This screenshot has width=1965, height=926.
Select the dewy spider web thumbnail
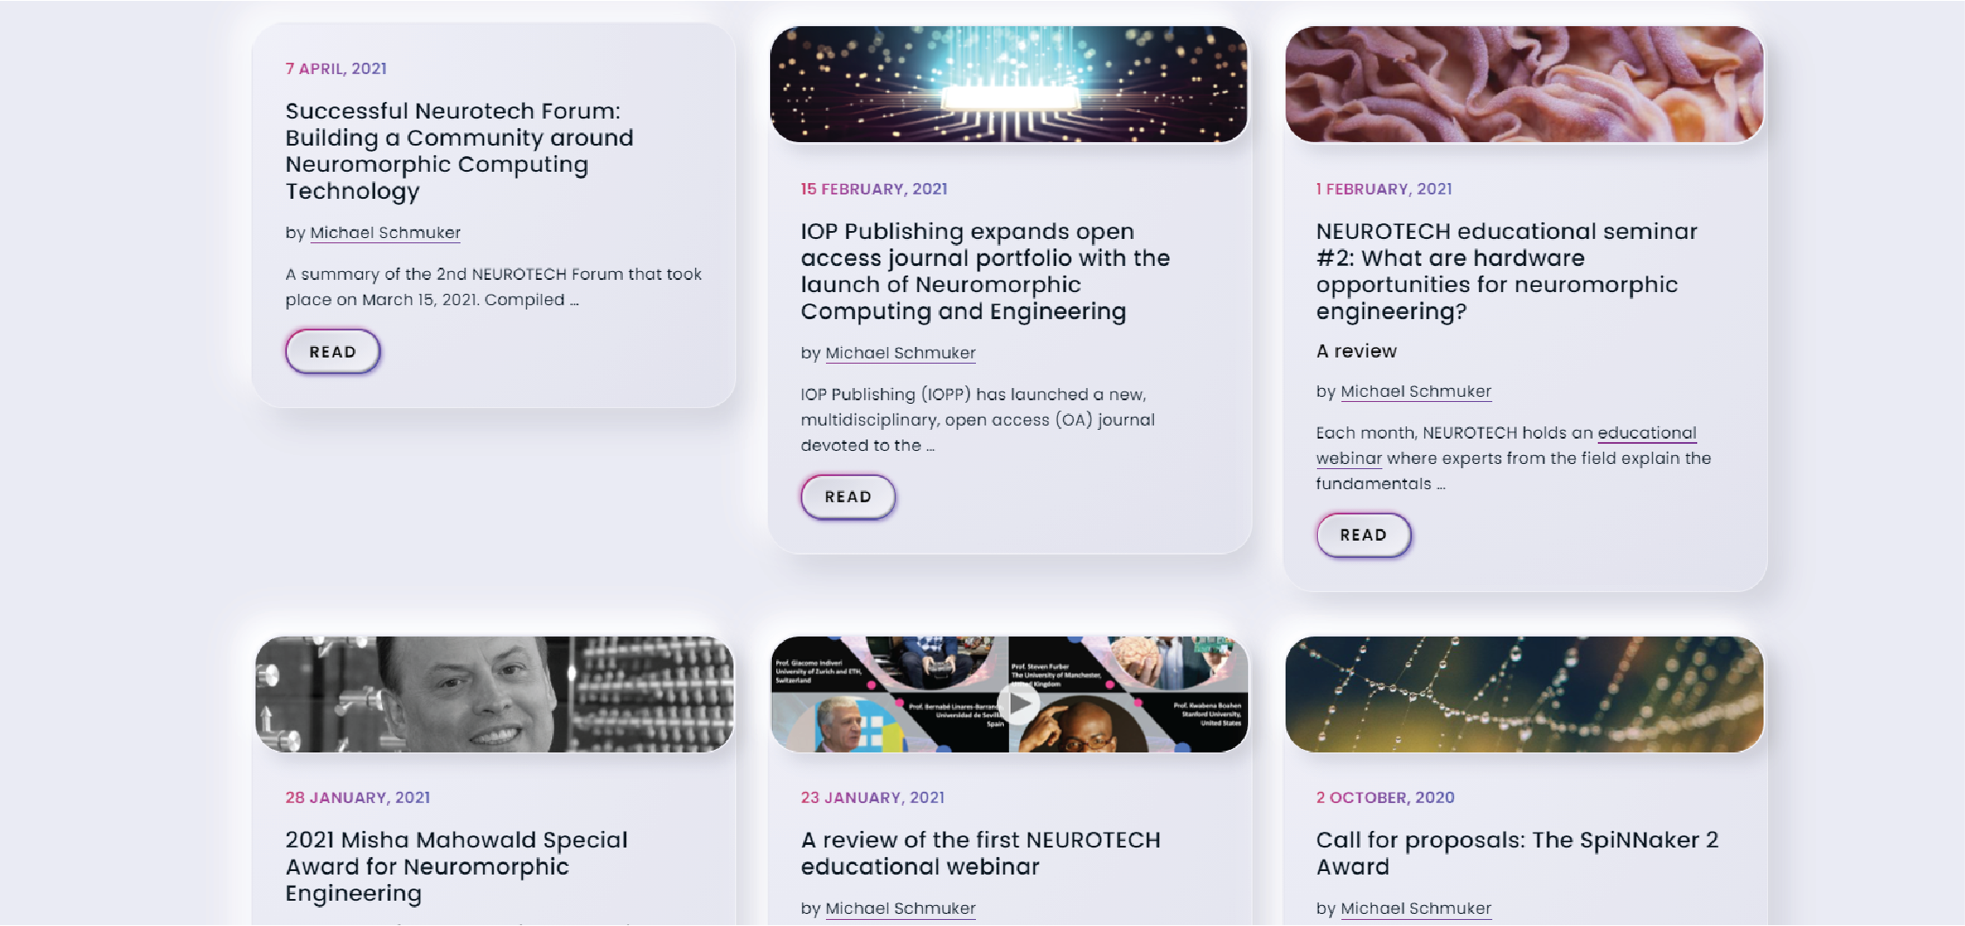tap(1524, 695)
